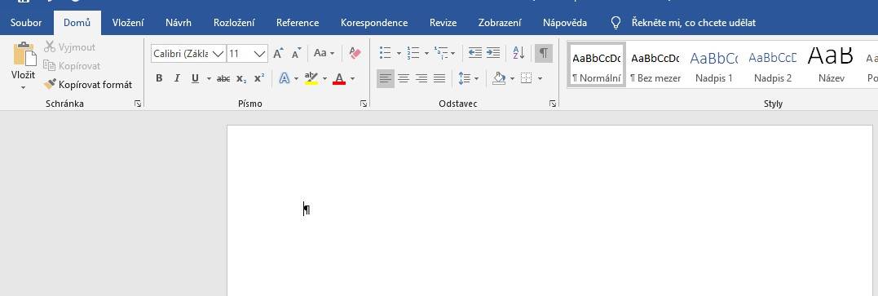Open the numbering library dropdown arrow

pos(426,53)
